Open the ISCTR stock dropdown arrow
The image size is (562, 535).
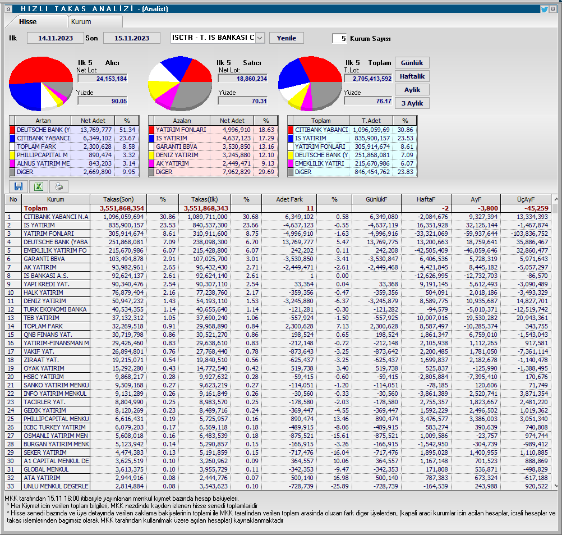[x=260, y=38]
